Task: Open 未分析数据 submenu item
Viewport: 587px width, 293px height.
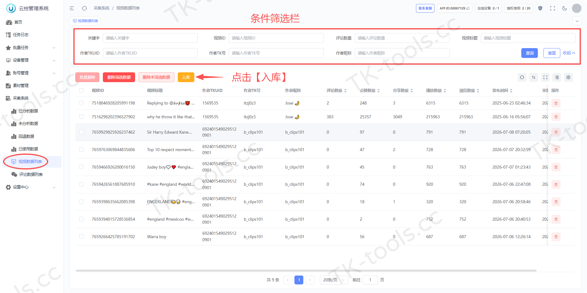Action: pos(32,124)
